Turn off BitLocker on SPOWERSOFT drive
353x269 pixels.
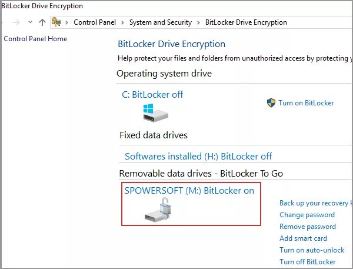point(308,262)
